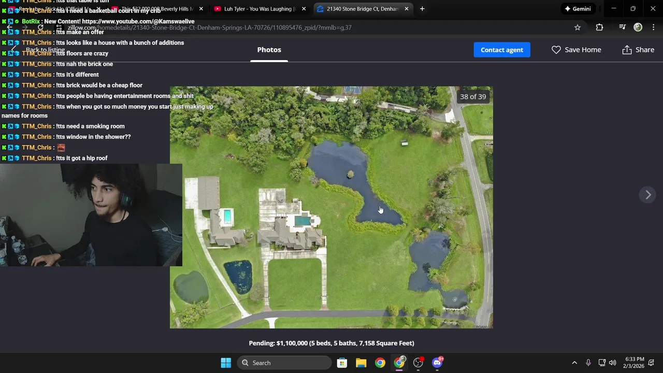Click the webcam overlay of the streamer
Screen dimensions: 663x373
click(91, 215)
